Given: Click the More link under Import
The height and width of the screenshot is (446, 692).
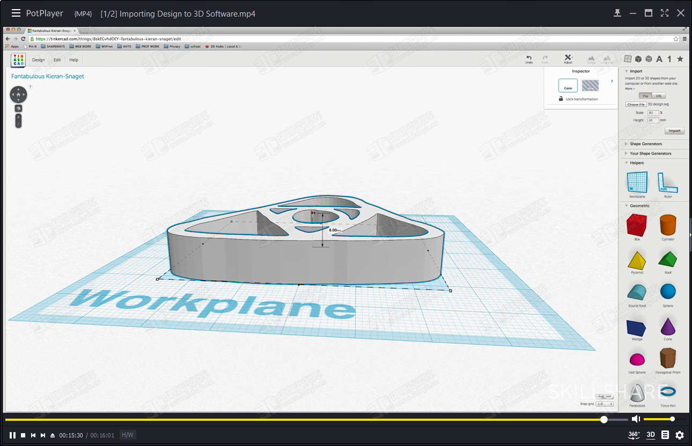Looking at the screenshot, I should (629, 88).
